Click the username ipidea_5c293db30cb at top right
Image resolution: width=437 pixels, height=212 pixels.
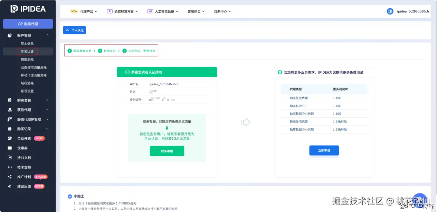click(413, 11)
